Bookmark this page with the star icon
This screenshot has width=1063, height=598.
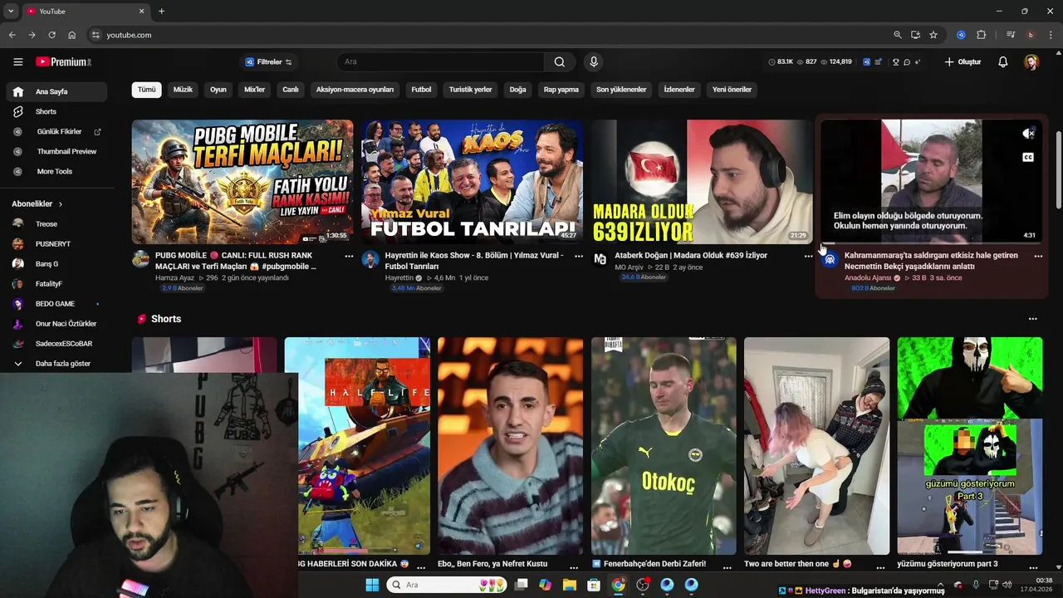tap(933, 35)
